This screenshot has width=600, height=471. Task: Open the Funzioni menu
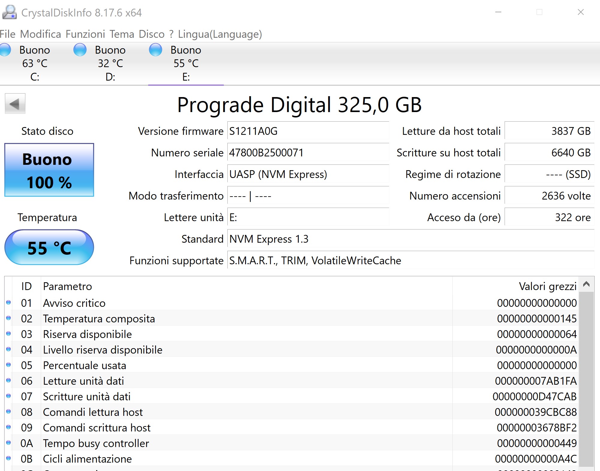tap(85, 34)
